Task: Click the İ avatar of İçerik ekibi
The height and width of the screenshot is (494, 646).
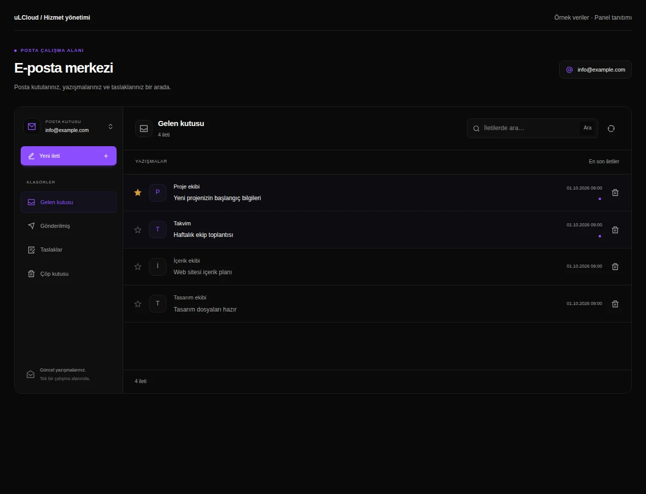Action: pos(157,267)
